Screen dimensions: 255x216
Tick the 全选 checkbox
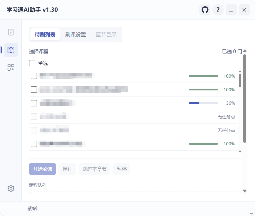pos(32,63)
